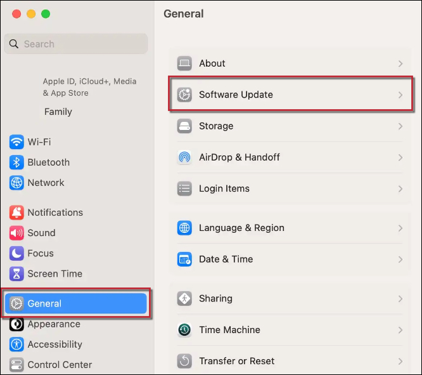Open the Sharing label
This screenshot has height=375, width=422.
(x=215, y=299)
